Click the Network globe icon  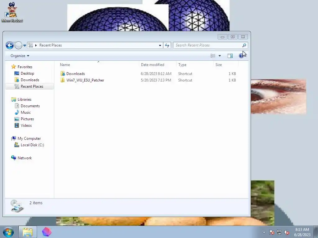[x=14, y=158]
